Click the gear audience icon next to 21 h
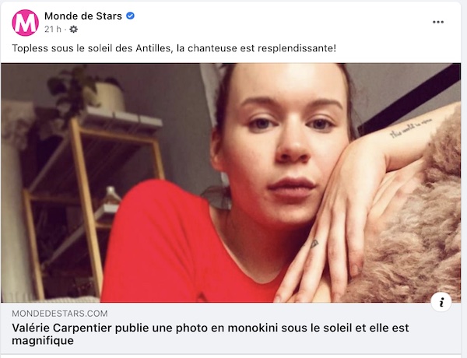 point(74,30)
